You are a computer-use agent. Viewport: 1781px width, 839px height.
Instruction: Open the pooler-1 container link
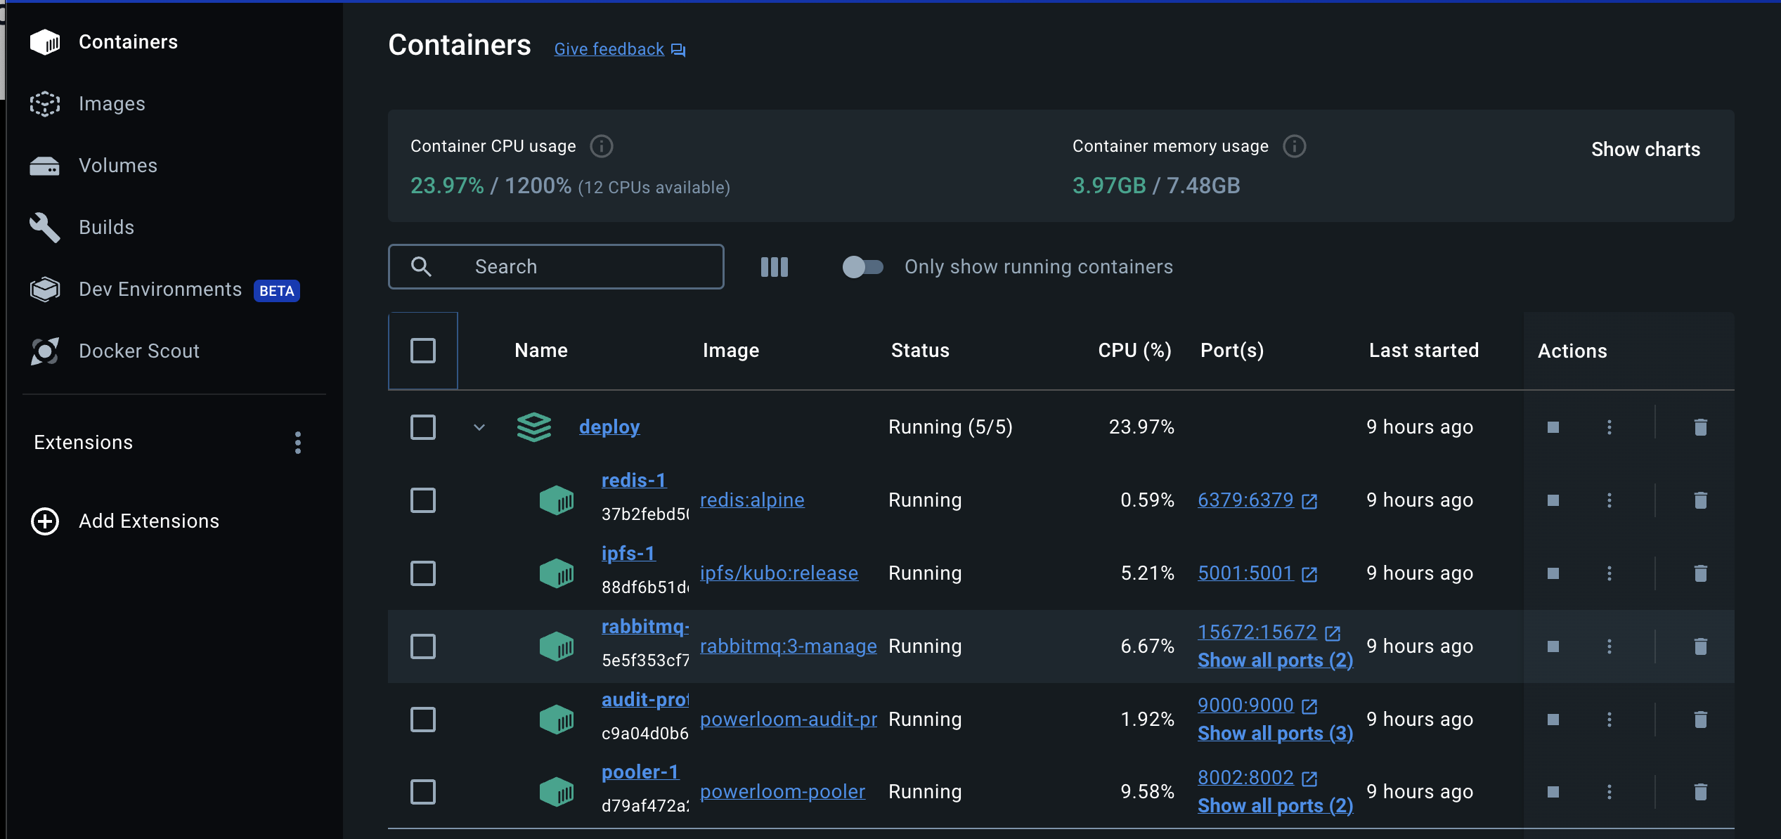640,772
